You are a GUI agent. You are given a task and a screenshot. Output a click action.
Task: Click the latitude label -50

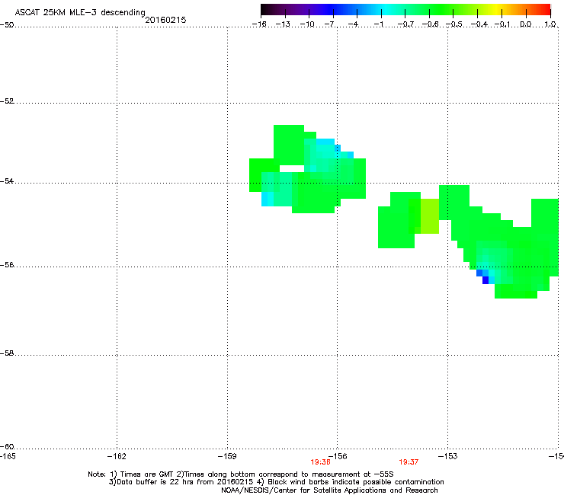[x=7, y=25]
